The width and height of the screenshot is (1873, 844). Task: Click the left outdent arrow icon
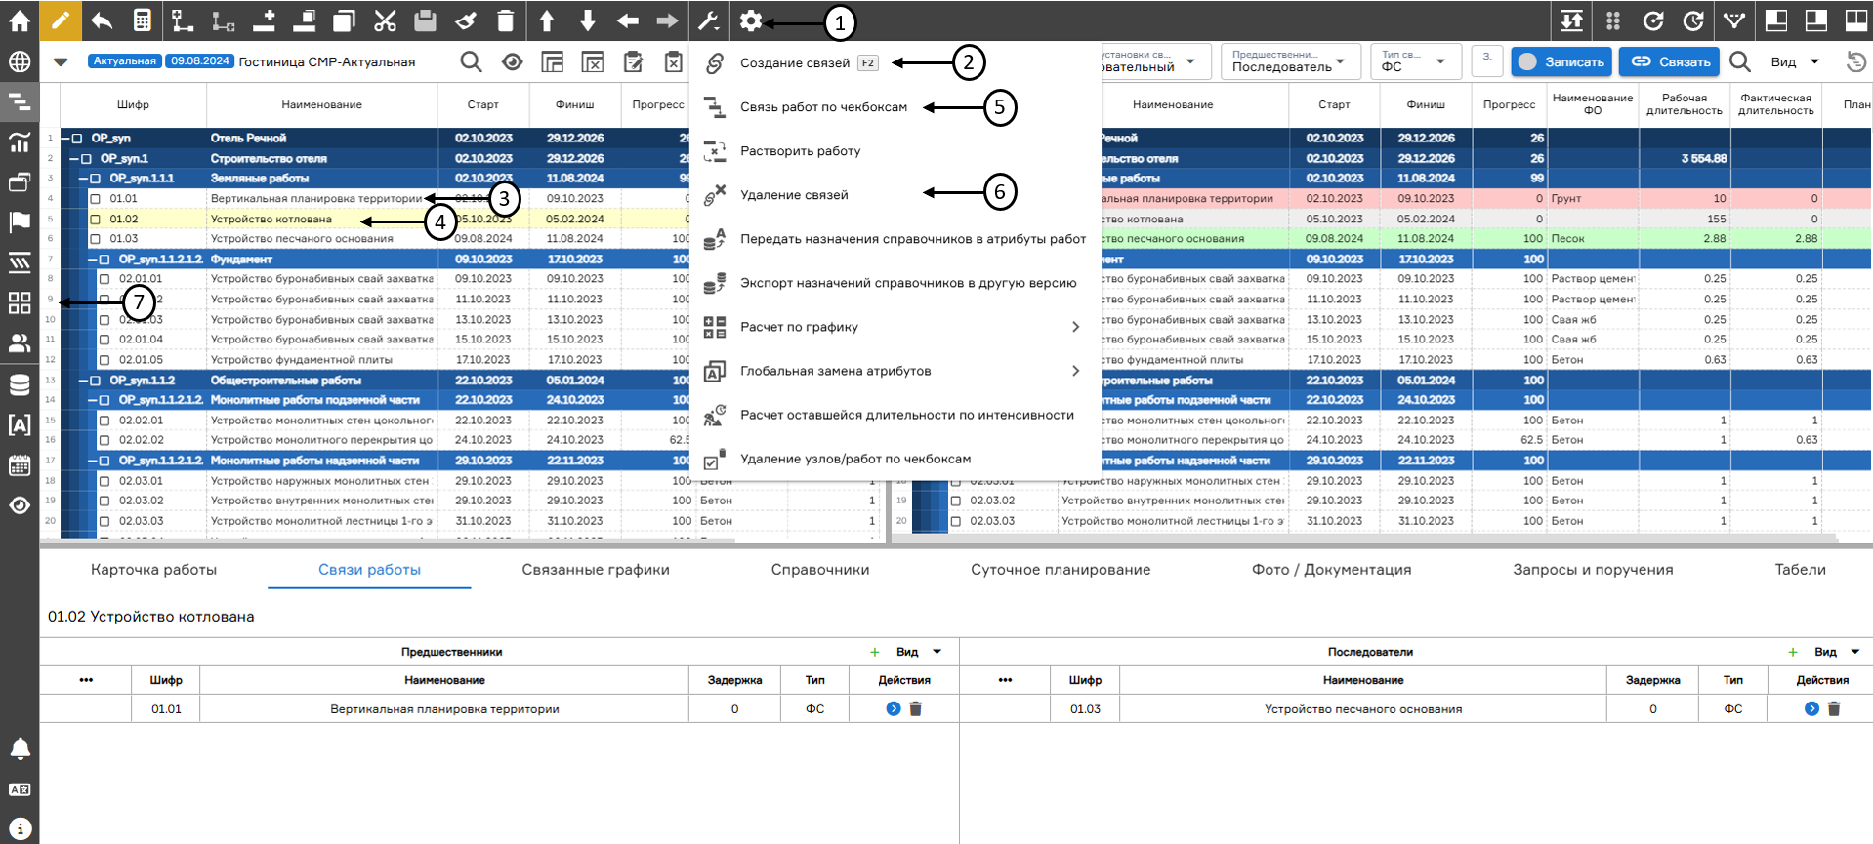[x=628, y=20]
